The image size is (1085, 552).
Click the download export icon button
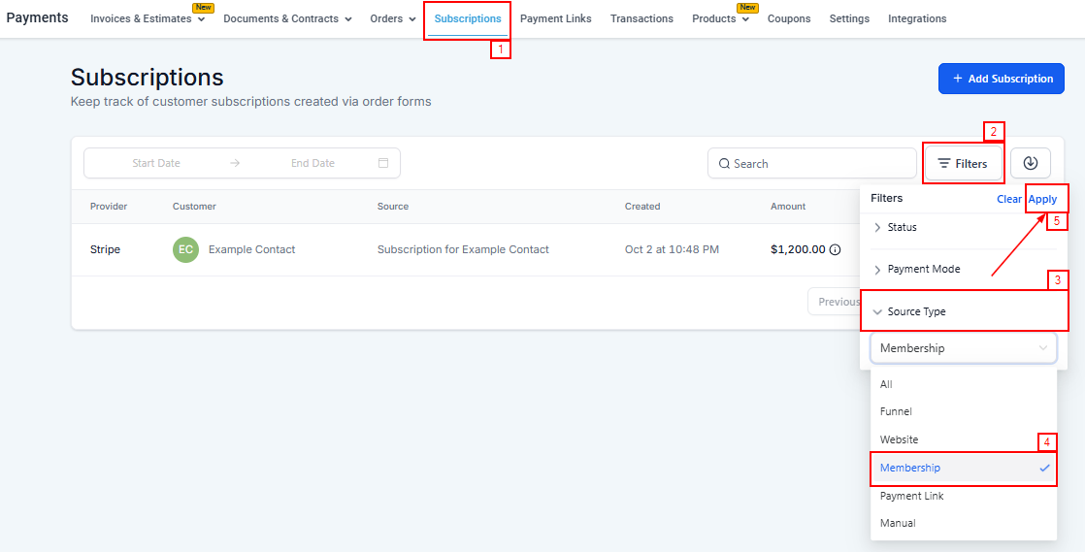pos(1030,163)
